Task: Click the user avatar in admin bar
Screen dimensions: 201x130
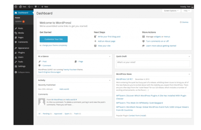Action: click(x=192, y=7)
